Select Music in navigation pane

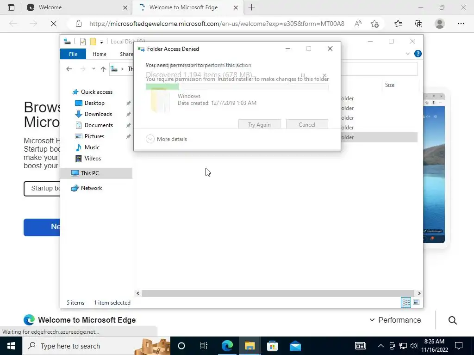point(92,147)
